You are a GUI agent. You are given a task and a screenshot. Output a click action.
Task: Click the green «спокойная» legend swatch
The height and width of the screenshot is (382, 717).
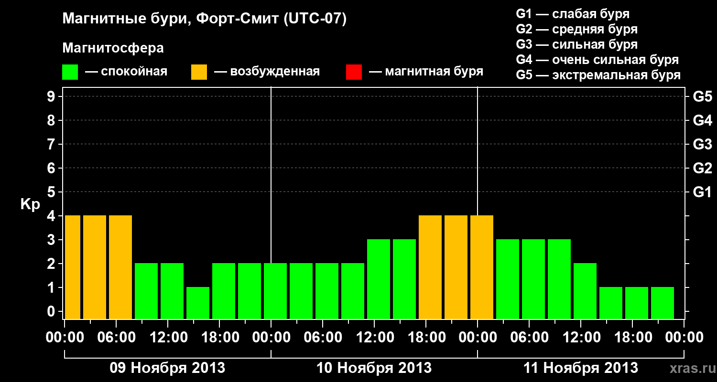(70, 72)
